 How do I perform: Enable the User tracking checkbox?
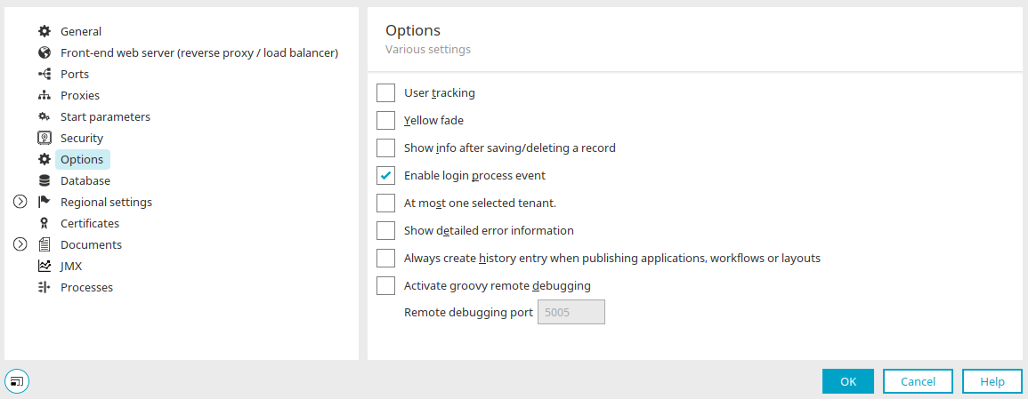(x=385, y=93)
